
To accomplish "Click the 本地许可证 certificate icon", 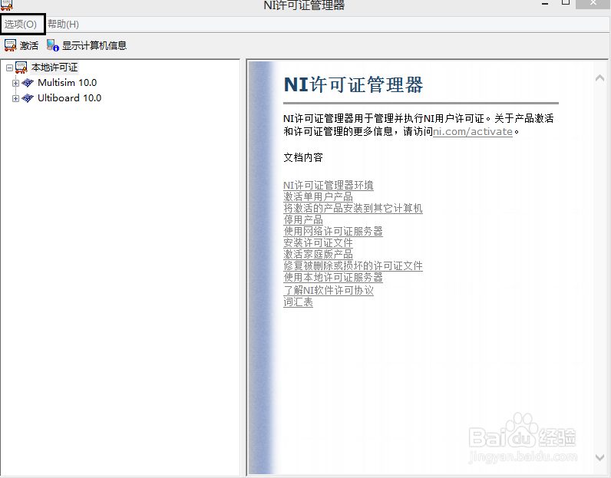I will [x=21, y=68].
